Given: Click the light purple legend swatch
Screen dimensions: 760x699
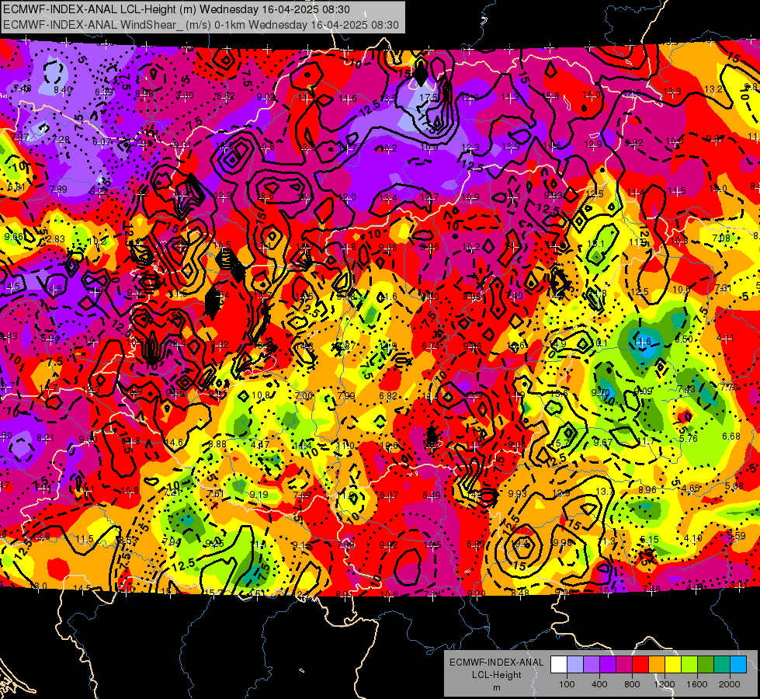Looking at the screenshot, I should (x=592, y=665).
